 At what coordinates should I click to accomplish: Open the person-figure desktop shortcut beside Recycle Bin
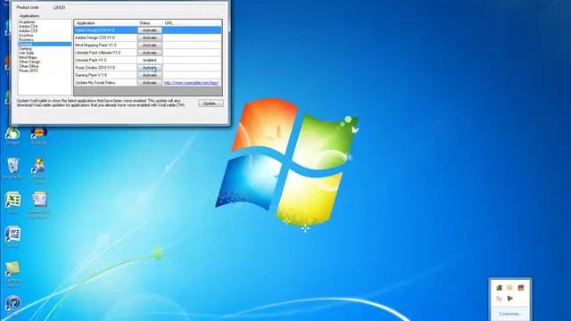click(38, 169)
